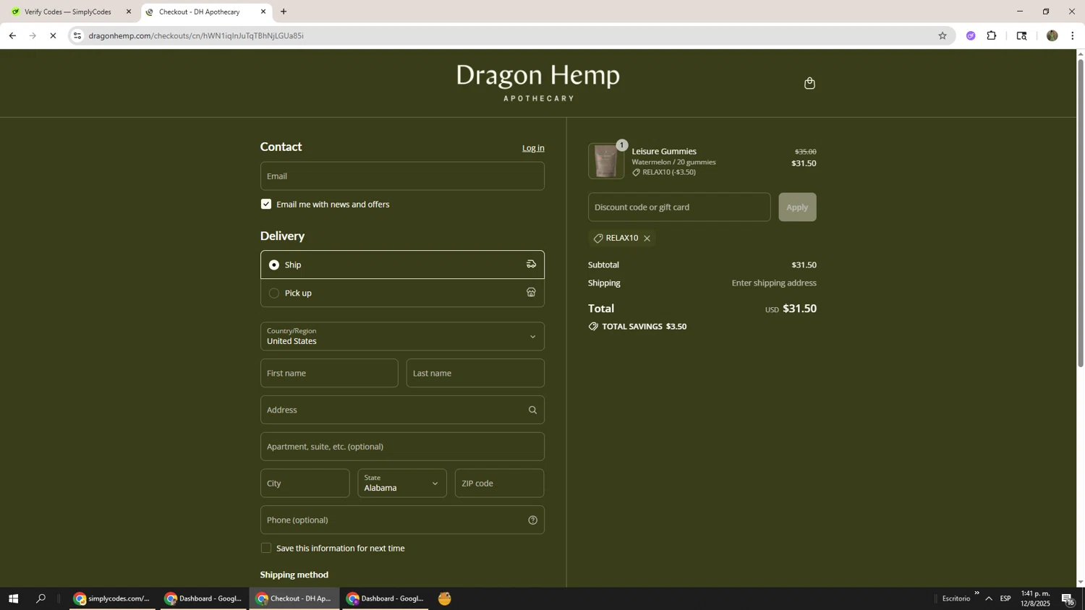
Task: Close the Checkout DH Apothecary tab
Action: click(263, 12)
